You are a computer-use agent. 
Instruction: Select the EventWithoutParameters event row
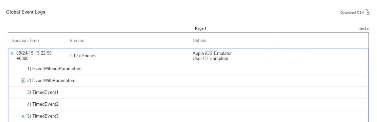point(188,69)
